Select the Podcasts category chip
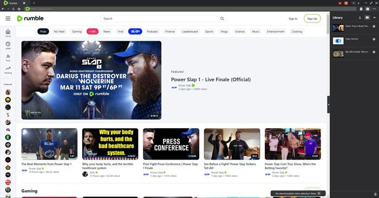Image resolution: width=379 pixels, height=198 pixels. click(x=152, y=31)
